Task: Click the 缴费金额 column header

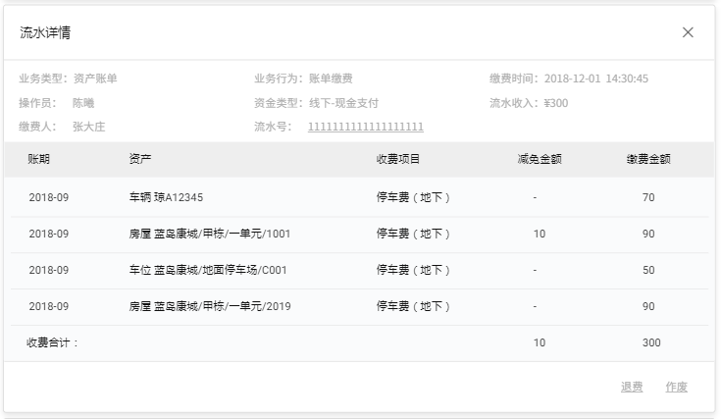Action: (648, 159)
